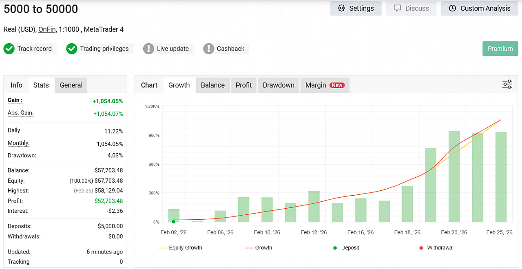Click the Live update warning icon
The width and height of the screenshot is (522, 269).
(x=148, y=49)
